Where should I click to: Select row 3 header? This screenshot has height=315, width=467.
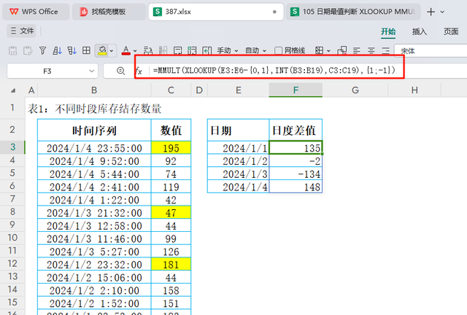pyautogui.click(x=12, y=147)
